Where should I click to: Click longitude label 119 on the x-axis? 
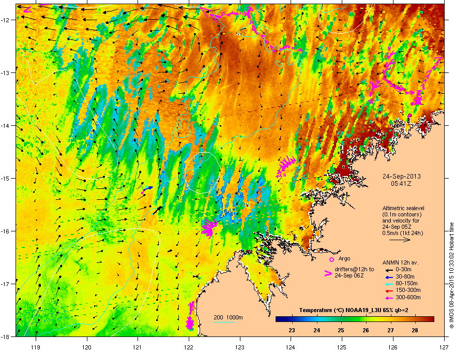coord(36,347)
